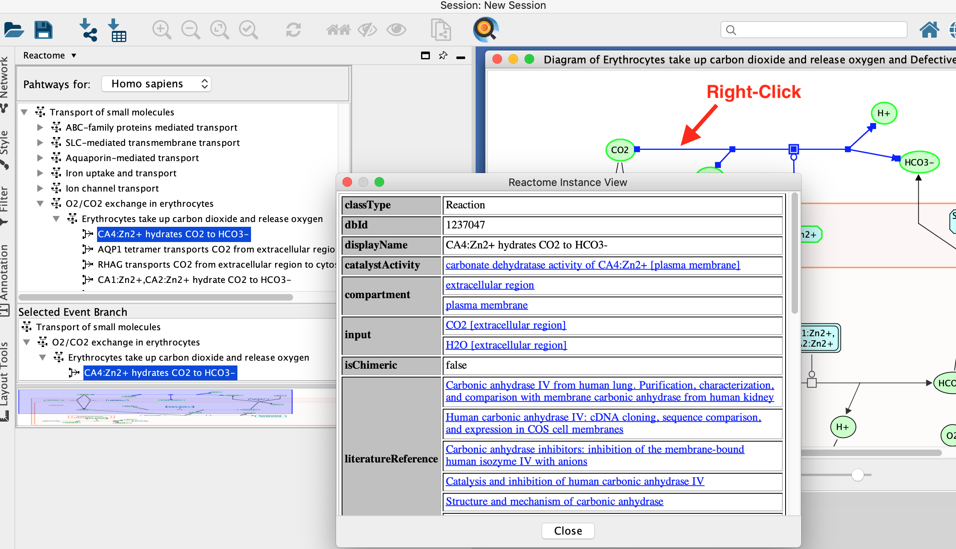
Task: Click the blue reaction square node in diagram
Action: [x=794, y=149]
